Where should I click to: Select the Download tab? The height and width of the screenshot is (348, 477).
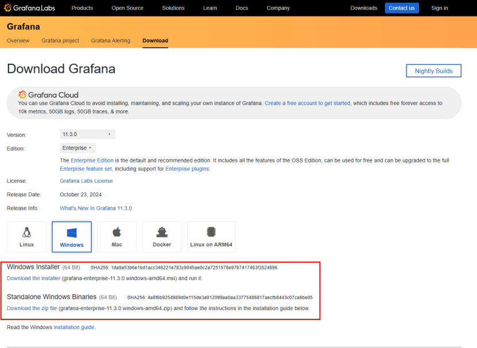tap(155, 41)
